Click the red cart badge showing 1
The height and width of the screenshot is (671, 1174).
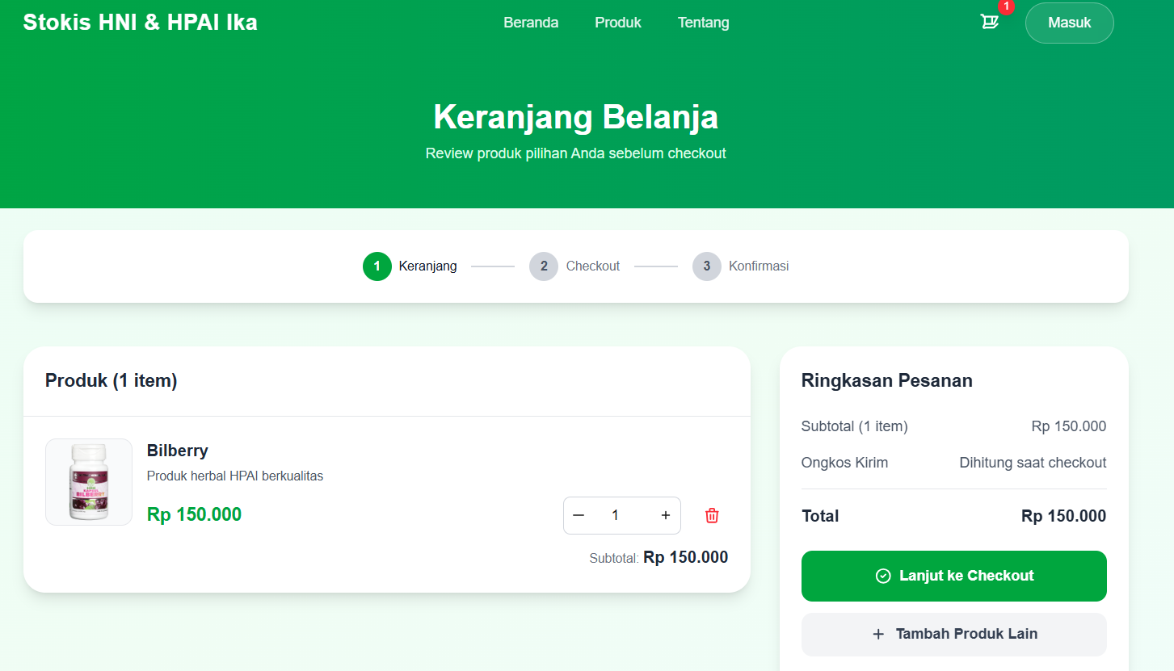point(1006,6)
